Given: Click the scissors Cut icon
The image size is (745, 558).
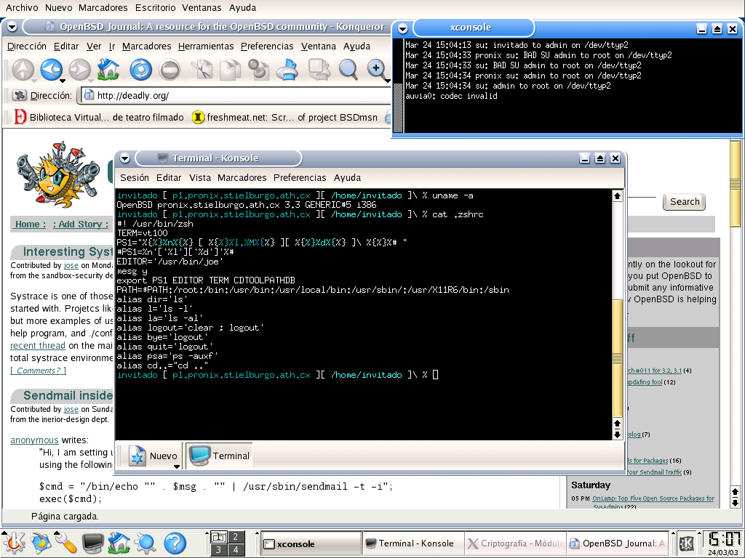Looking at the screenshot, I should point(203,69).
